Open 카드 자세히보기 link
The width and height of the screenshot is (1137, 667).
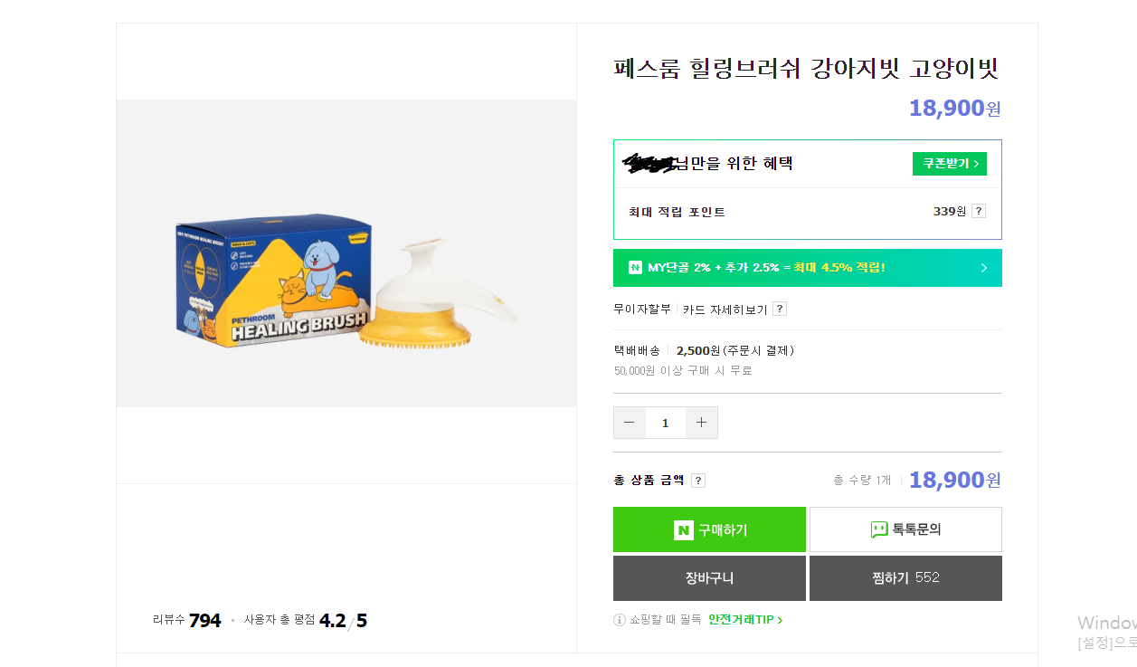pyautogui.click(x=725, y=310)
